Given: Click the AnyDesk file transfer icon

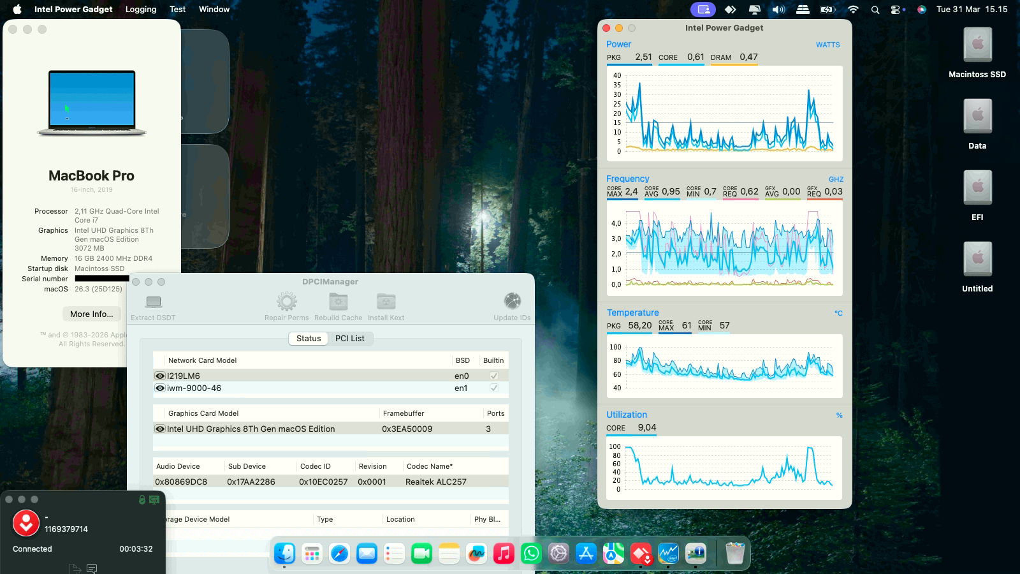Looking at the screenshot, I should (75, 568).
